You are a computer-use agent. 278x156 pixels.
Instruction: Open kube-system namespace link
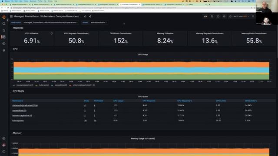(x=18, y=120)
